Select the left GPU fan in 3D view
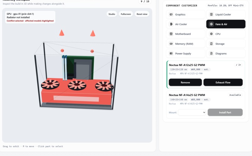Image resolution: width=252 pixels, height=156 pixels. [x=50, y=84]
